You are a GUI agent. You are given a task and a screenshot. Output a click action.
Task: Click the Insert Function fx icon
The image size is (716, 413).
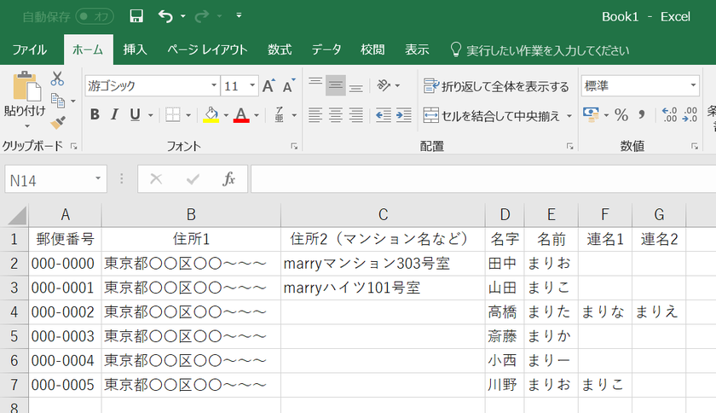(228, 179)
